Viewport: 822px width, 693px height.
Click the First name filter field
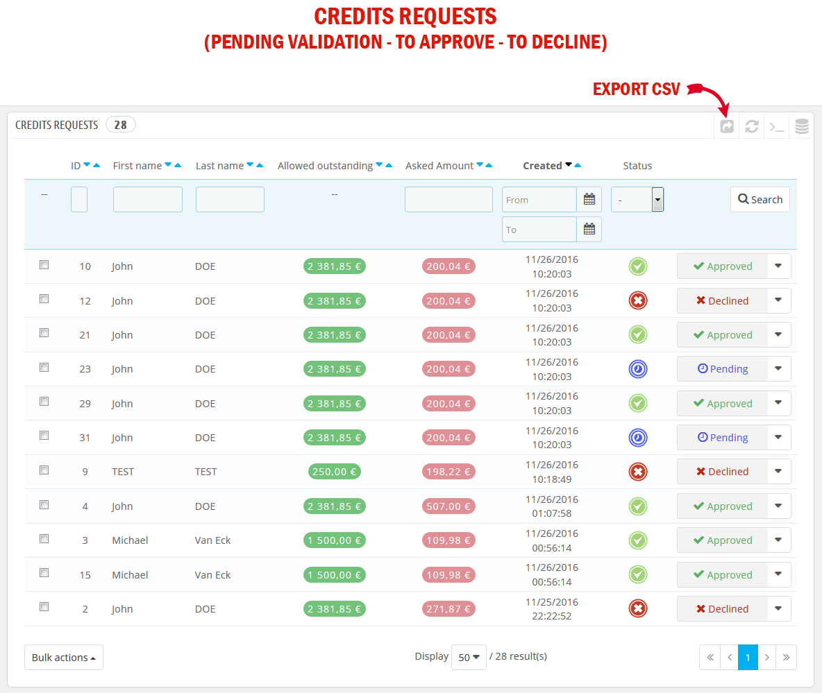pos(147,200)
